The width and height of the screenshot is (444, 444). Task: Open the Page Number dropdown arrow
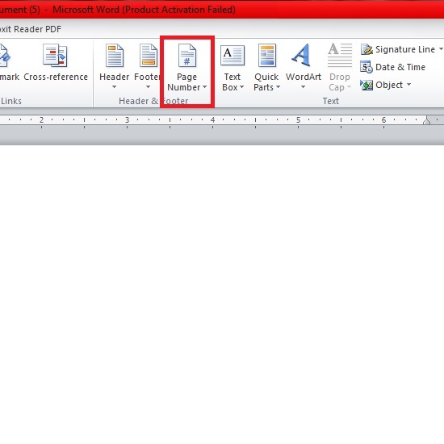point(205,87)
